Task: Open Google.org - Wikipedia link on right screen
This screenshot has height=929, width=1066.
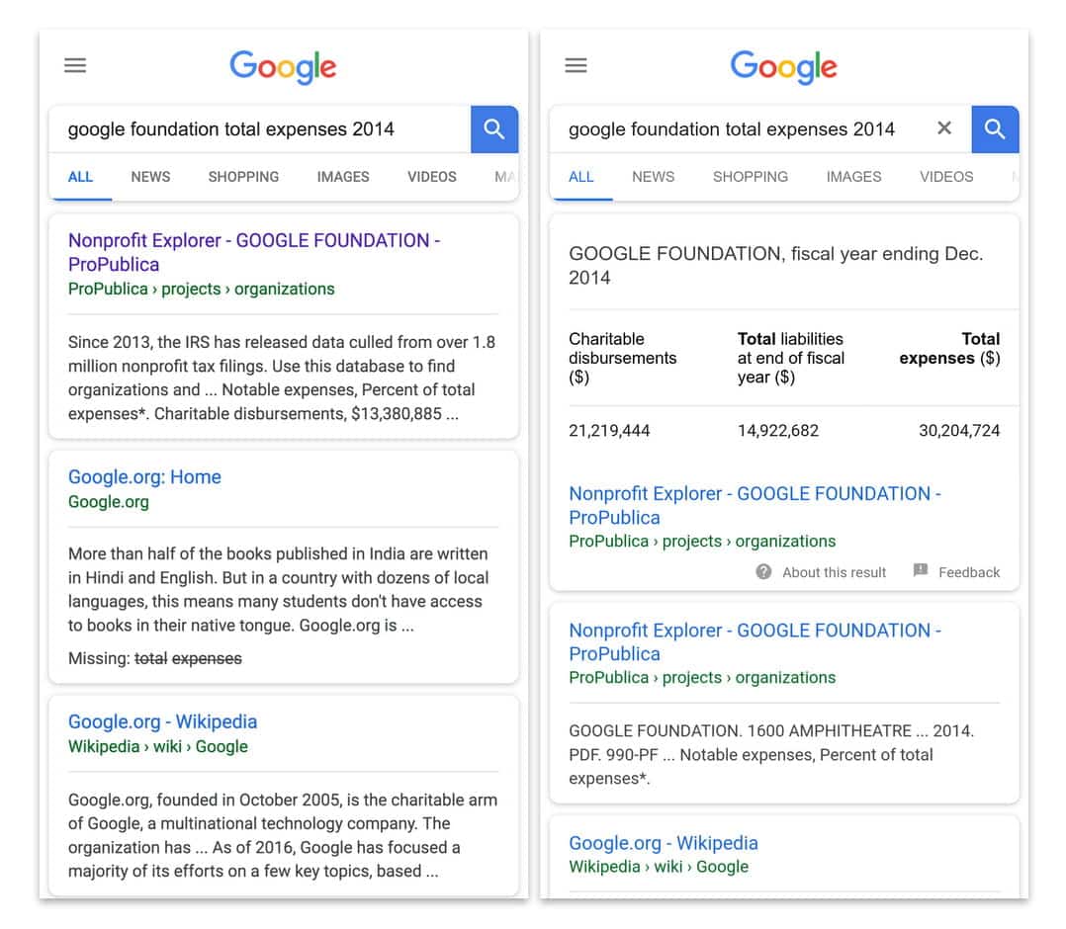Action: pyautogui.click(x=663, y=843)
